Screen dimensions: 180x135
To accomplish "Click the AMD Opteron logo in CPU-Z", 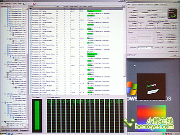I will click(172, 14).
